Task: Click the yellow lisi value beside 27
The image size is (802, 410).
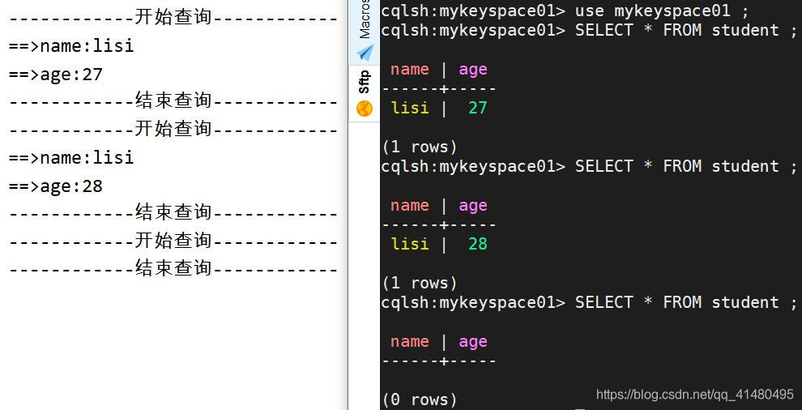Action: pos(410,108)
